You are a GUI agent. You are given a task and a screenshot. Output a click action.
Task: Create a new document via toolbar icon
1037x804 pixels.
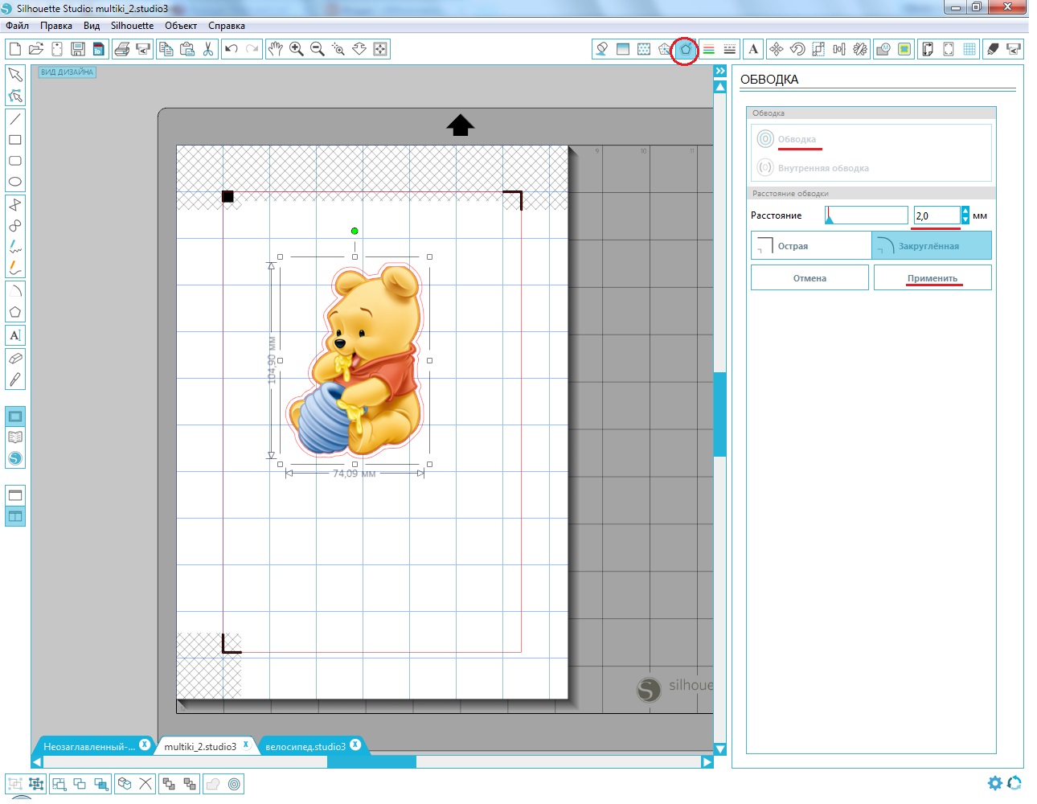14,49
